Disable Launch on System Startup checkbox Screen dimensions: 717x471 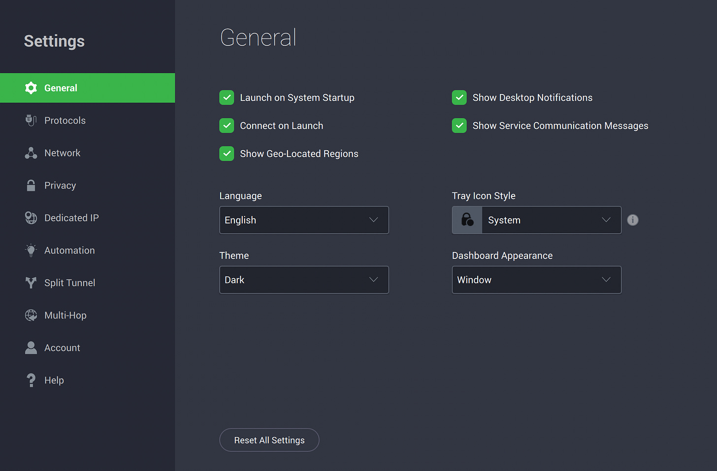tap(227, 97)
